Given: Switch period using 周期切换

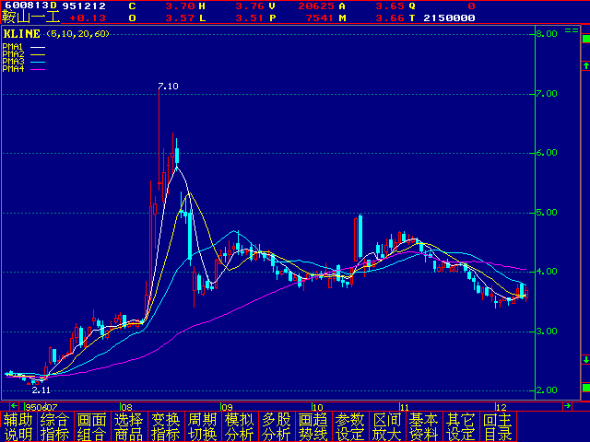Looking at the screenshot, I should [x=202, y=426].
